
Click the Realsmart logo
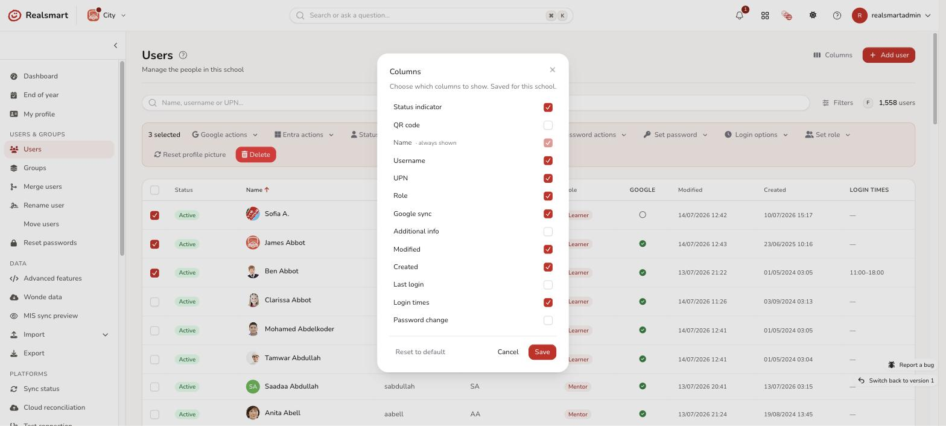click(x=37, y=15)
